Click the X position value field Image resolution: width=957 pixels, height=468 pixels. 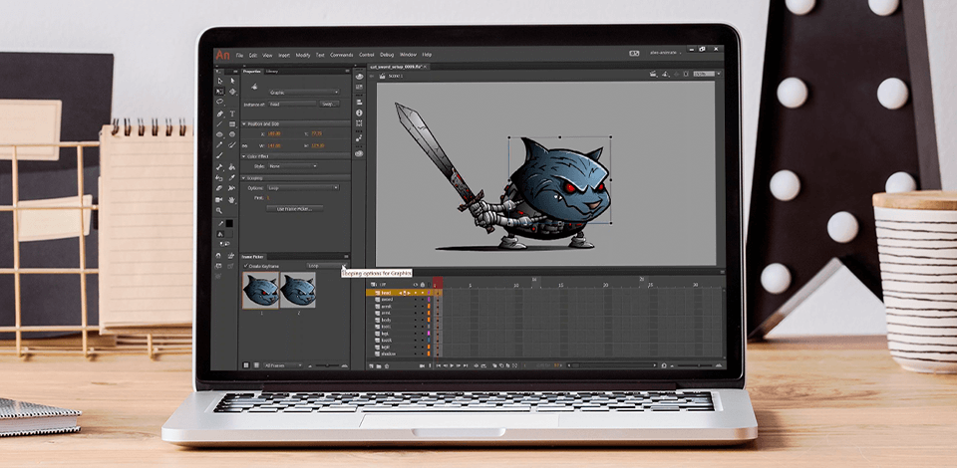[x=274, y=134]
